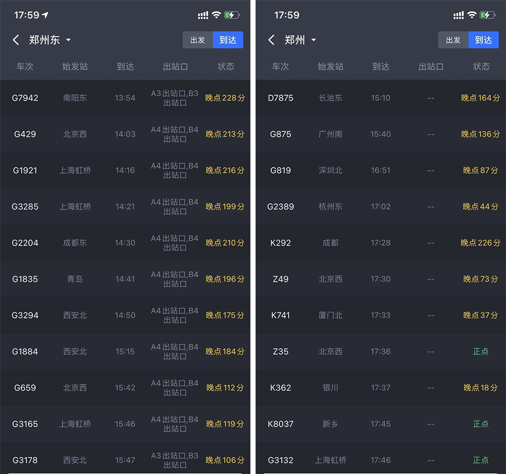Open 郑州东 station dropdown
The image size is (506, 474).
(68, 40)
